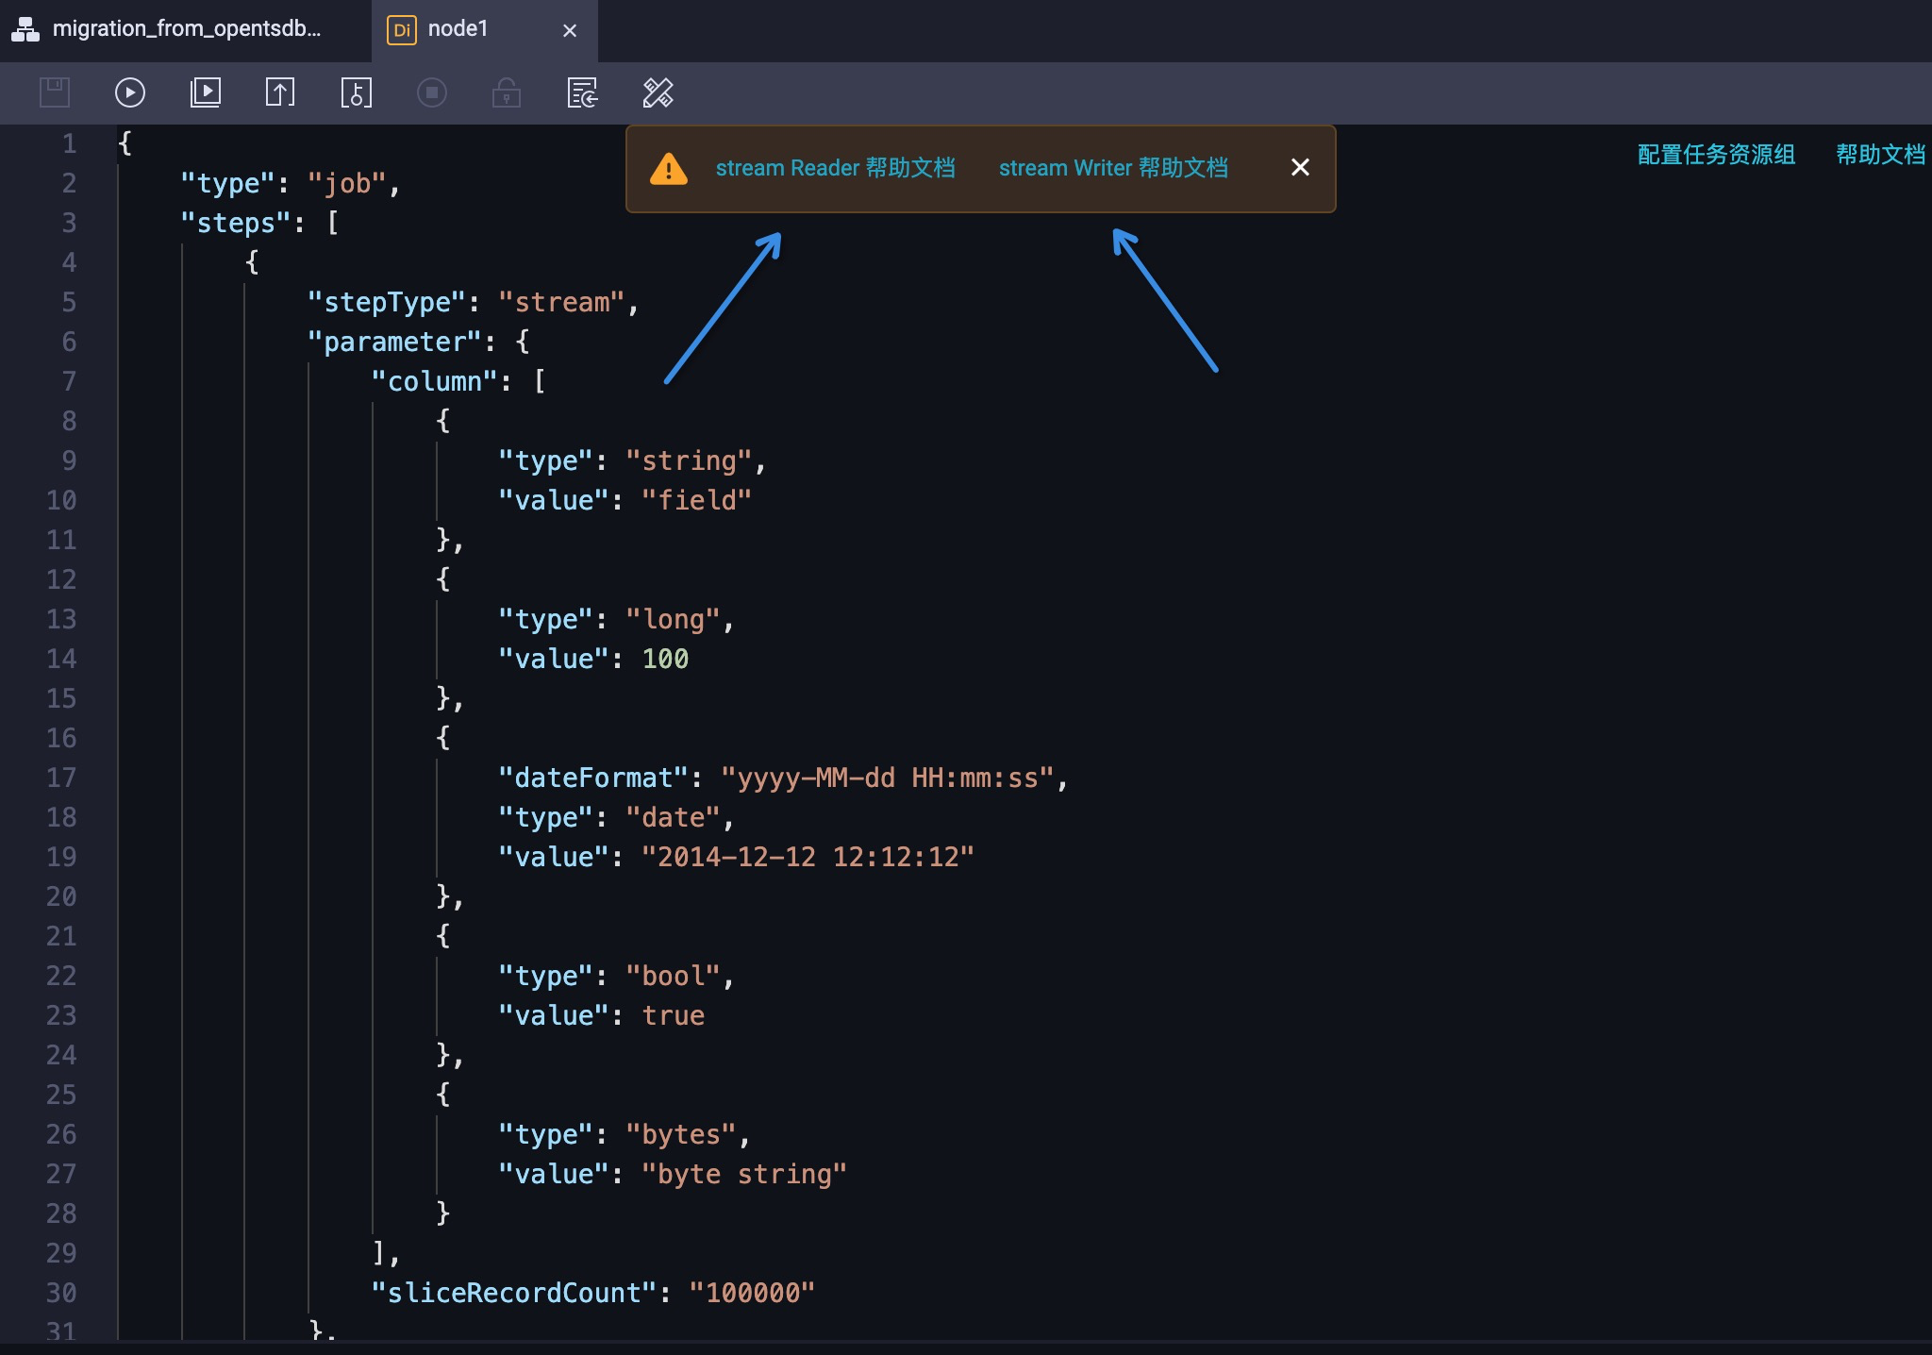This screenshot has height=1355, width=1932.
Task: Click the stop run icon
Action: (431, 92)
